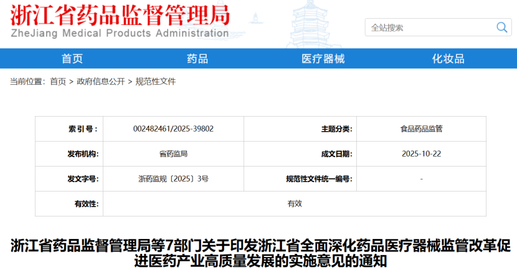
Task: Follow the 首页 breadcrumb link
Action: coord(58,82)
